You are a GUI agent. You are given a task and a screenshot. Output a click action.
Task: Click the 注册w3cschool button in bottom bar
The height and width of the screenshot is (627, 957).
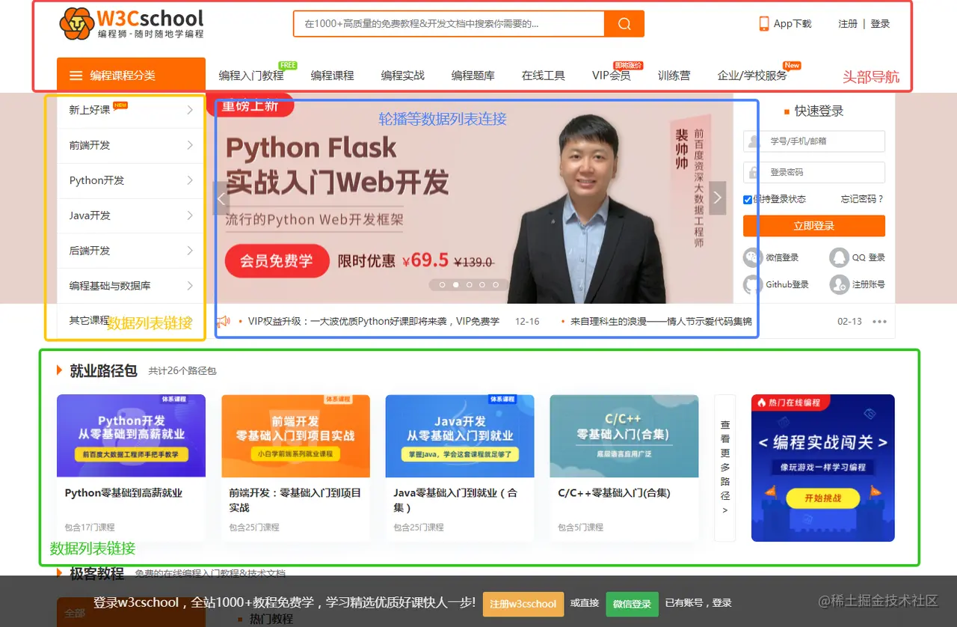[523, 604]
